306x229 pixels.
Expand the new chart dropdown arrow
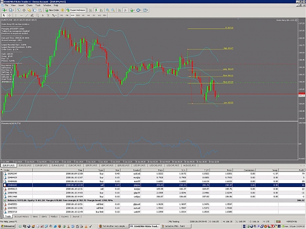pyautogui.click(x=7, y=10)
